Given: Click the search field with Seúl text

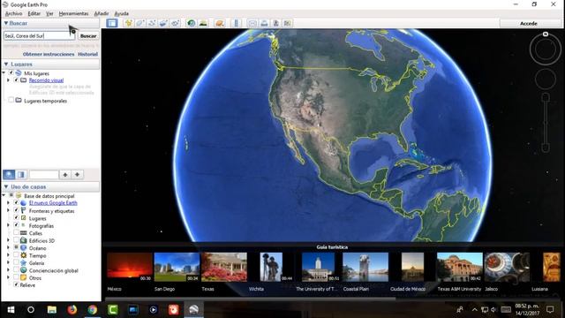Looking at the screenshot, I should [x=39, y=35].
